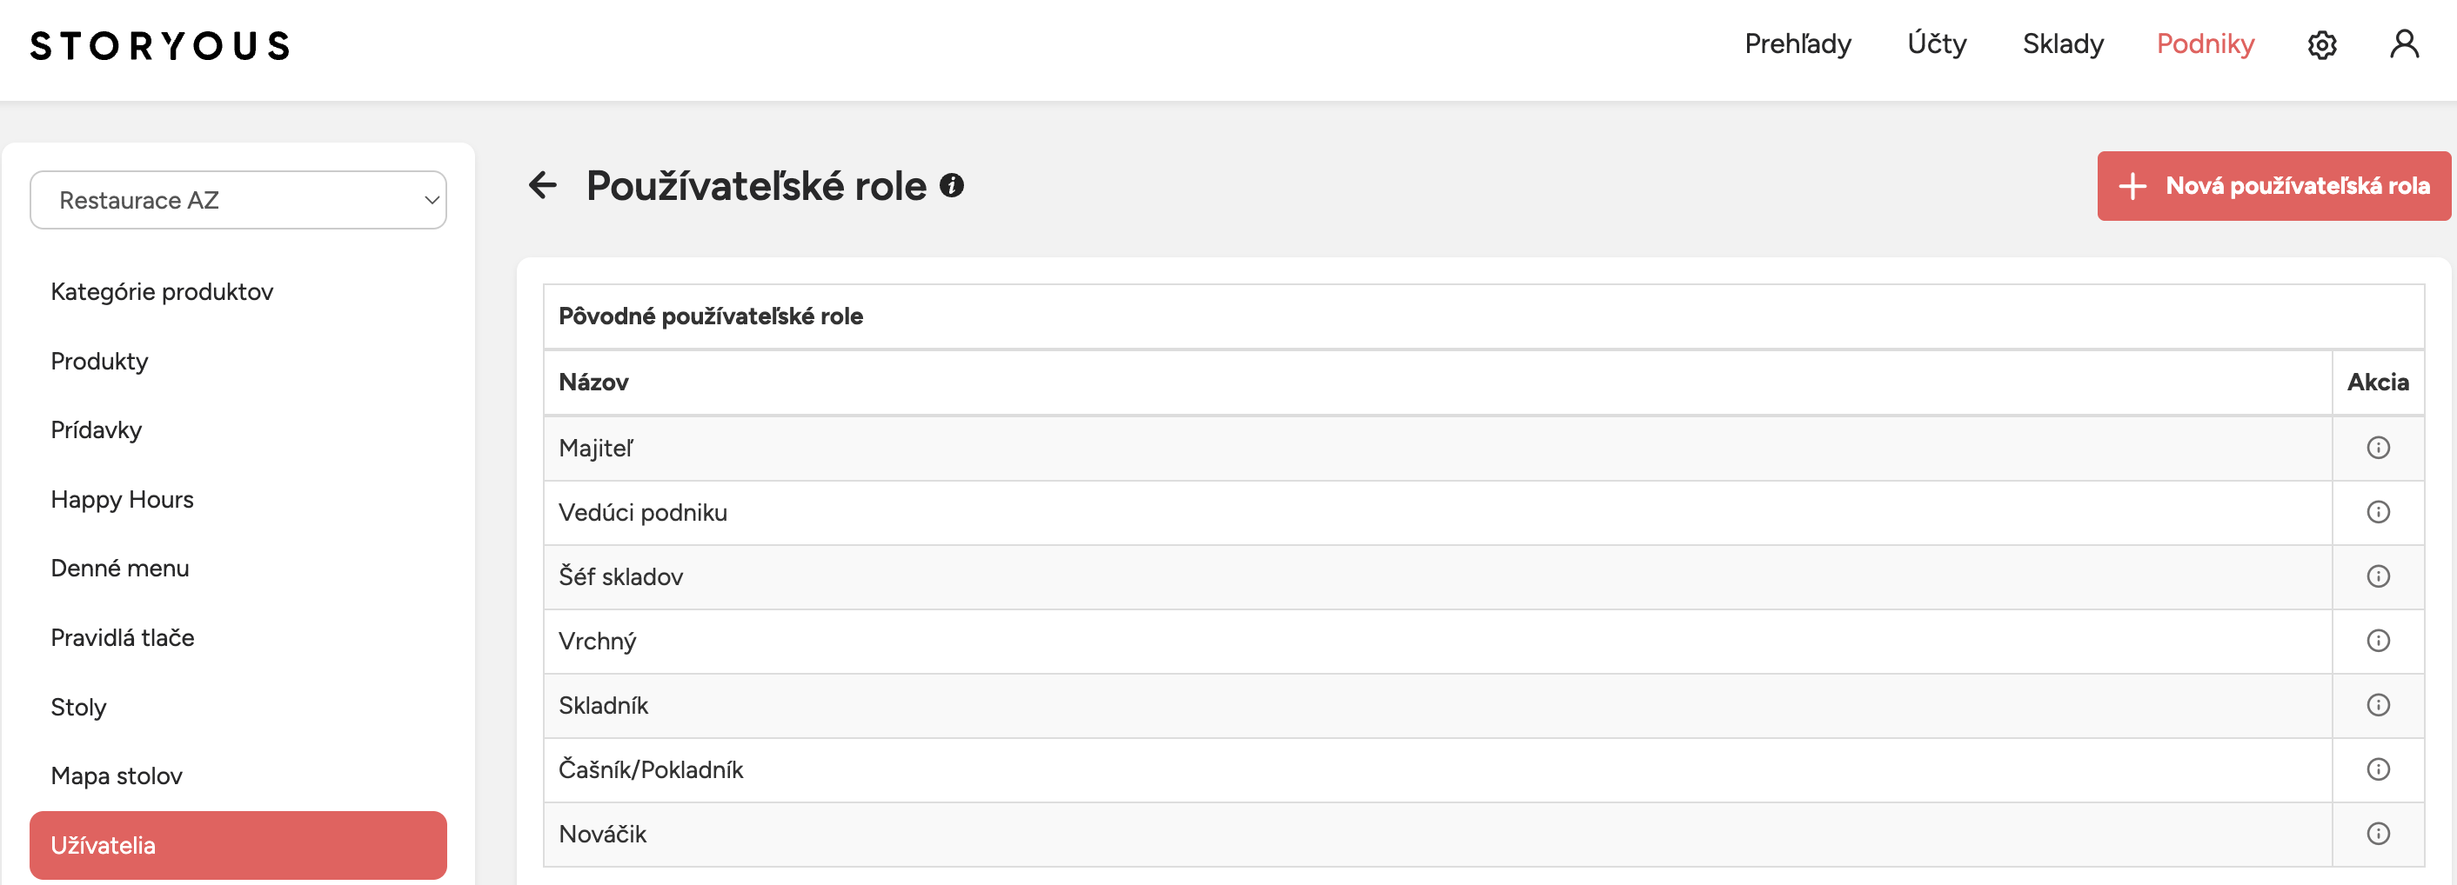Click the Storyous logo

[160, 46]
